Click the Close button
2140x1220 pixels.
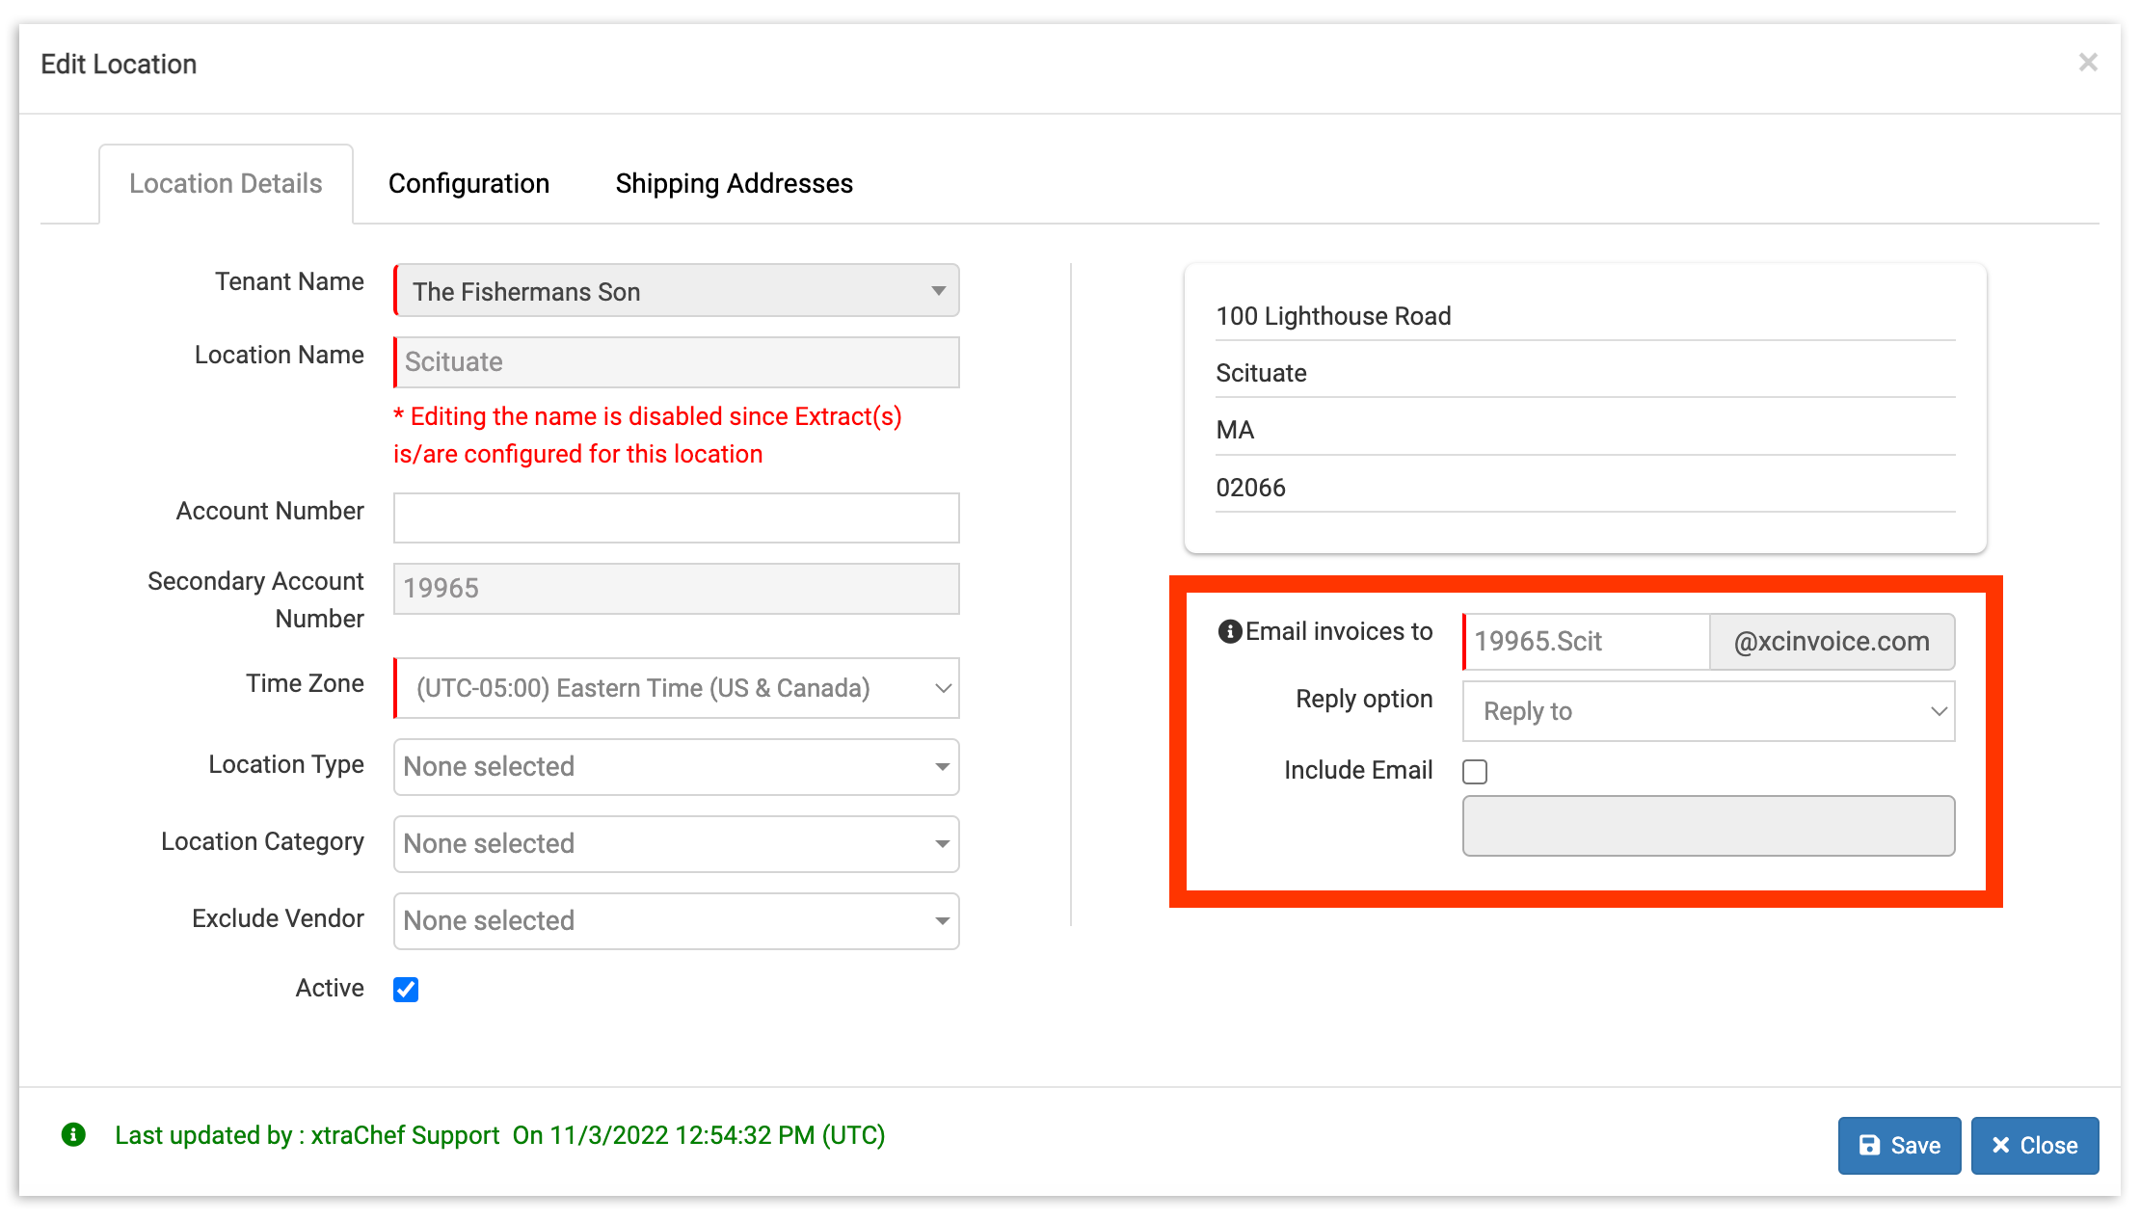tap(2034, 1145)
